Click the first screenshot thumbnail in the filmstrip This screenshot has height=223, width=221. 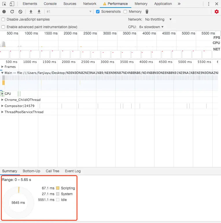(4, 55)
